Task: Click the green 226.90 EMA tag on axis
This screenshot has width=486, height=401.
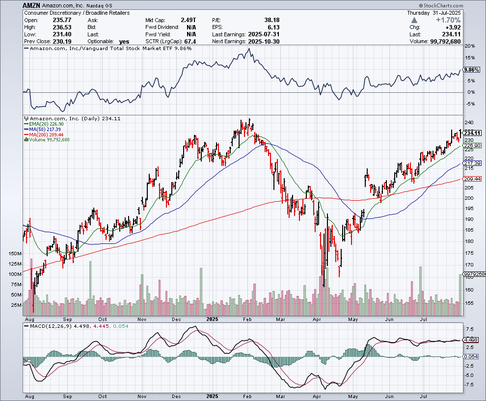Action: pos(472,145)
